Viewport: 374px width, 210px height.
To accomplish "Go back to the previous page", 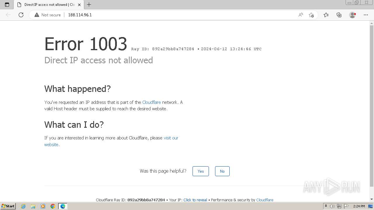I will coord(8,15).
